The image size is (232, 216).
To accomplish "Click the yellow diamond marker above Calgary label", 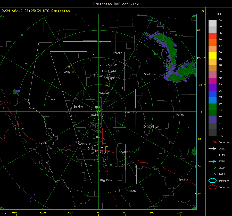I will coord(102,148).
